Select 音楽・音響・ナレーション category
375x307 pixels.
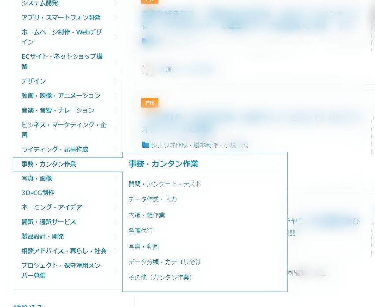tap(58, 110)
